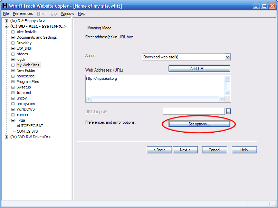This screenshot has height=208, width=278.
Task: Click the window resize grip in status bar
Action: [x=274, y=204]
